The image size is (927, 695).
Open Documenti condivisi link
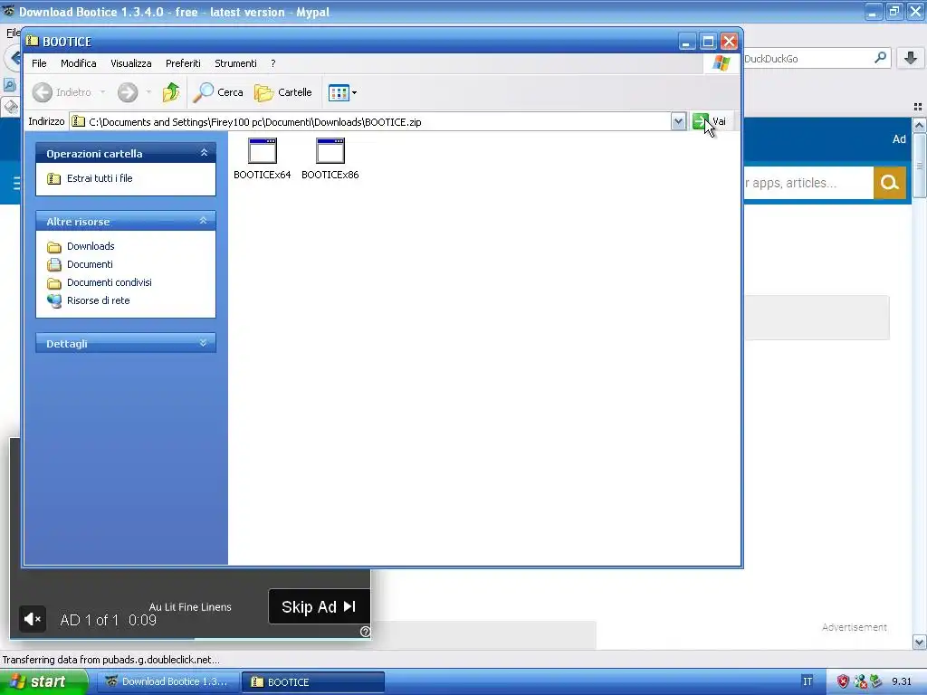(x=109, y=282)
